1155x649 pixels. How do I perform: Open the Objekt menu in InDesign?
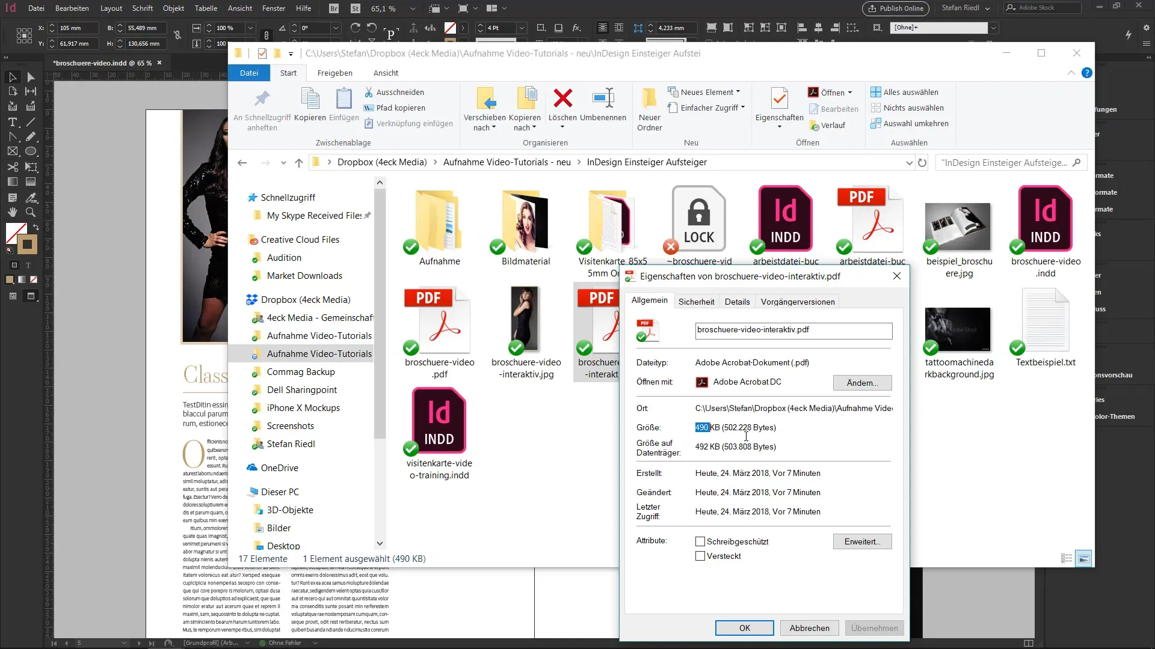173,8
